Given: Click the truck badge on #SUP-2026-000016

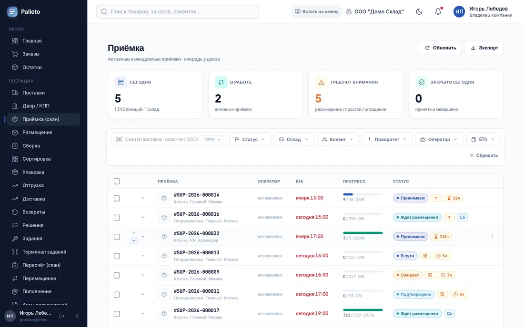Looking at the screenshot, I should [x=462, y=217].
